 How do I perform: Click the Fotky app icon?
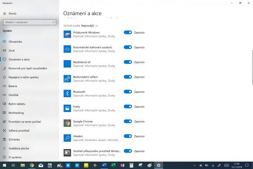tap(67, 109)
